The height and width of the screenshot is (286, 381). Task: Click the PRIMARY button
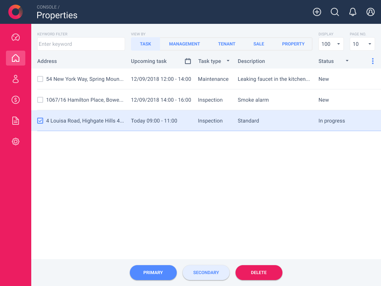[153, 273]
